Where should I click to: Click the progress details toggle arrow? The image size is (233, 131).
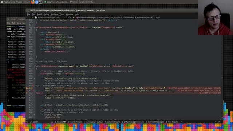(x=216, y=122)
